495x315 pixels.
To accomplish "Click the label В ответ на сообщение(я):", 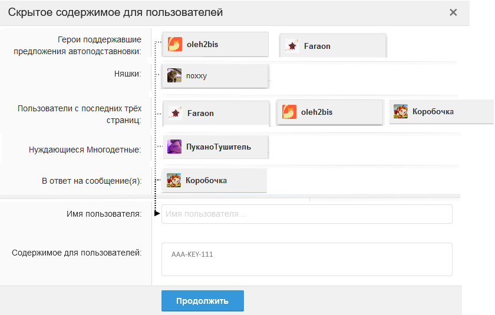I will pos(91,181).
